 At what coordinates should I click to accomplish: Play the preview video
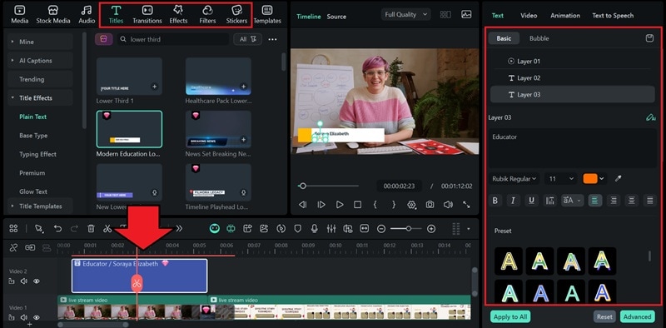pos(340,205)
